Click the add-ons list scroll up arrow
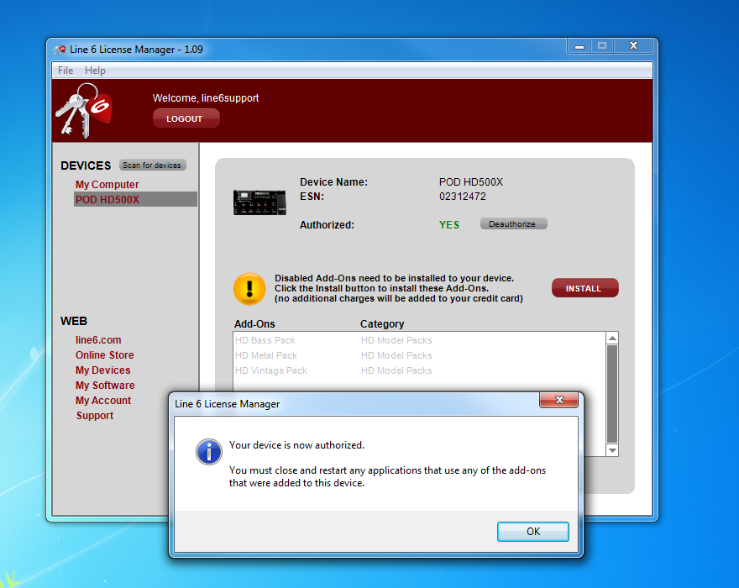Image resolution: width=739 pixels, height=588 pixels. pos(612,338)
